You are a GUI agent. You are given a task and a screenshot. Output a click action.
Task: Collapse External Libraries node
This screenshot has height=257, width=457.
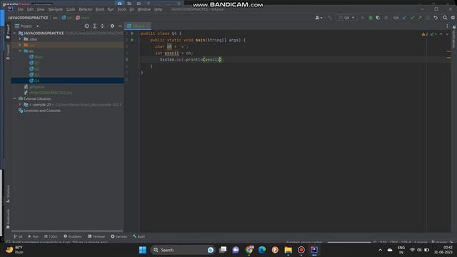click(14, 99)
